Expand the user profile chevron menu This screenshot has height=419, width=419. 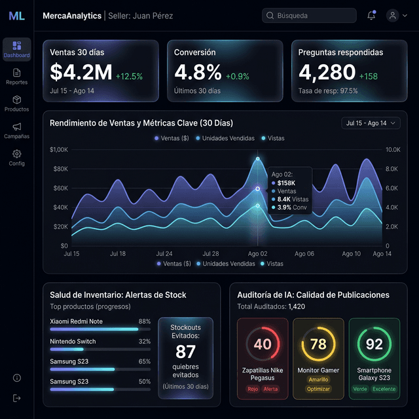(x=405, y=16)
